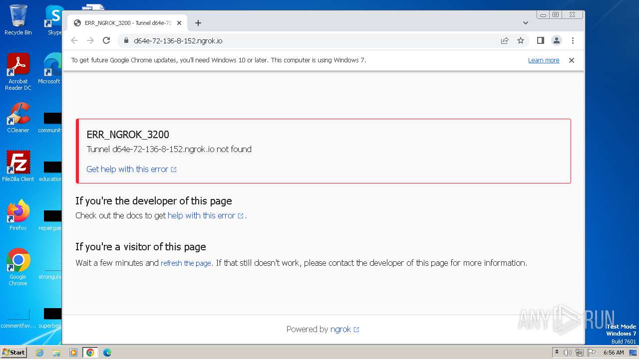
Task: Follow the Get help with this error link
Action: 131,169
